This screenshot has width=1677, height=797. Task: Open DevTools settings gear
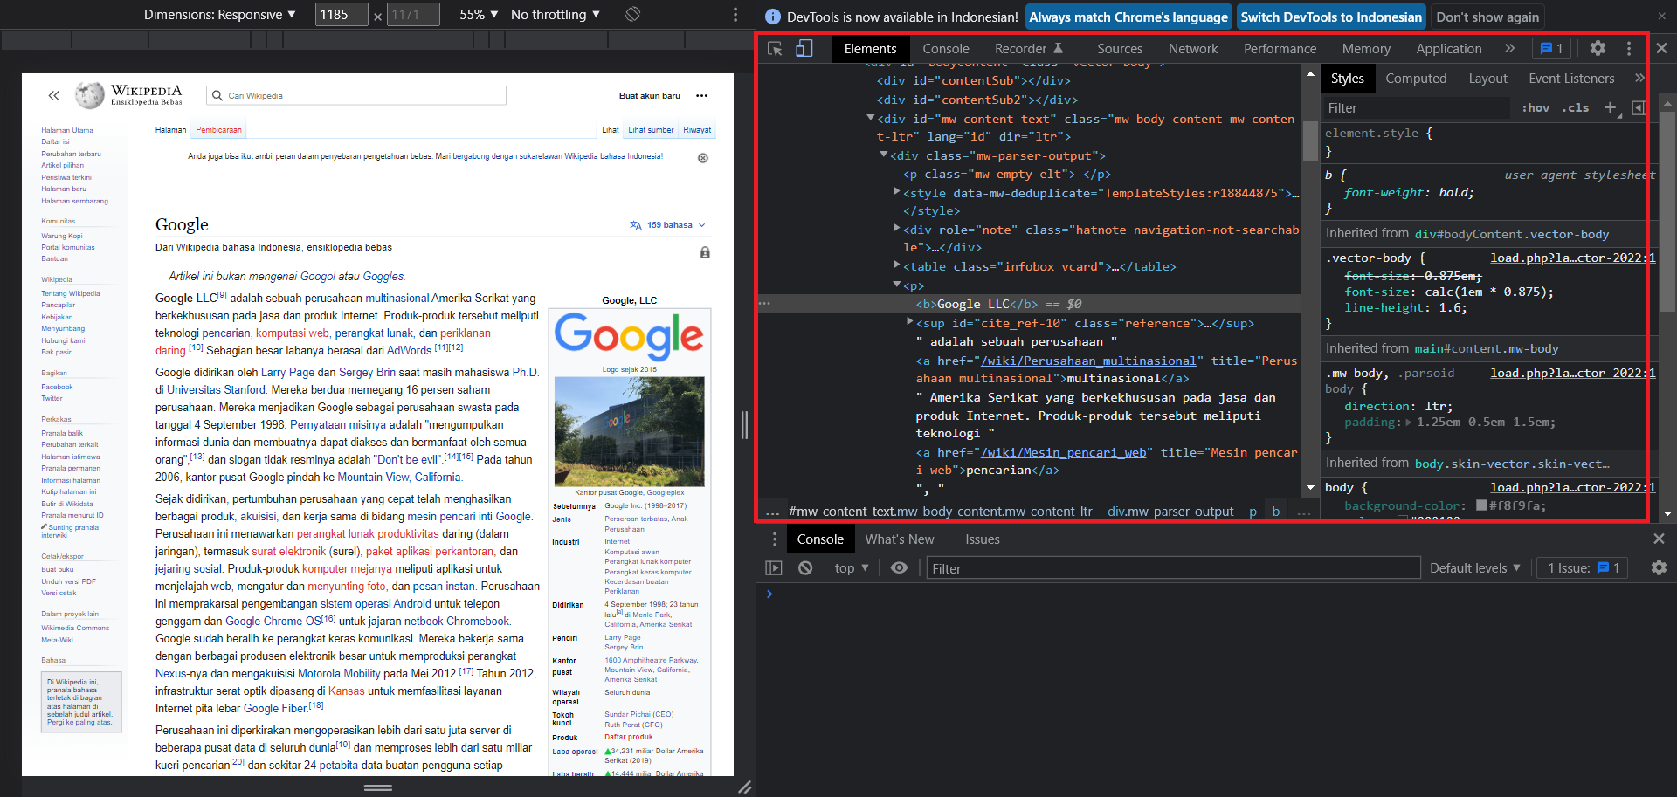point(1598,49)
